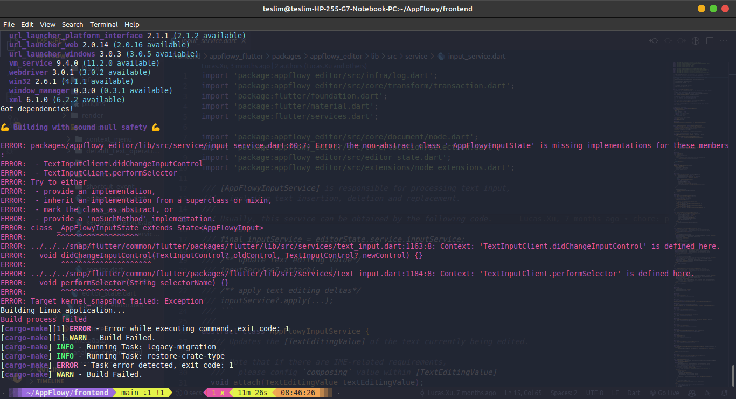This screenshot has width=736, height=399.
Task: Click the window_manager 0.3.0 line
Action: click(x=91, y=90)
